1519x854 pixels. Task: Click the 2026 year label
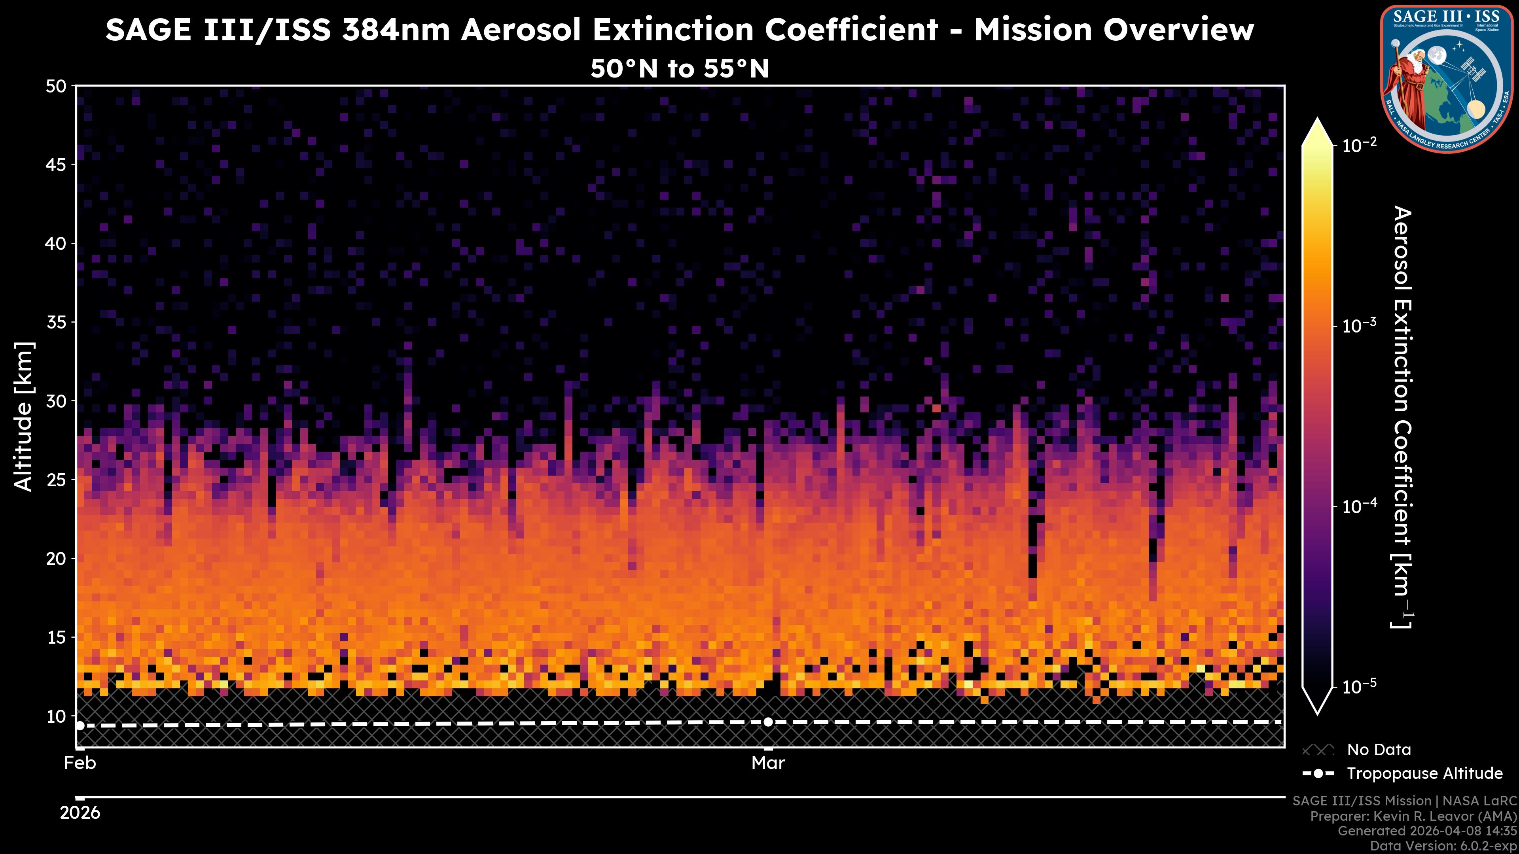tap(80, 813)
